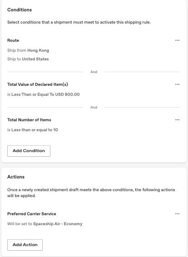The image size is (188, 257).
Task: Click the Less Than or Equal To USD 800.00 value
Action: 45,94
